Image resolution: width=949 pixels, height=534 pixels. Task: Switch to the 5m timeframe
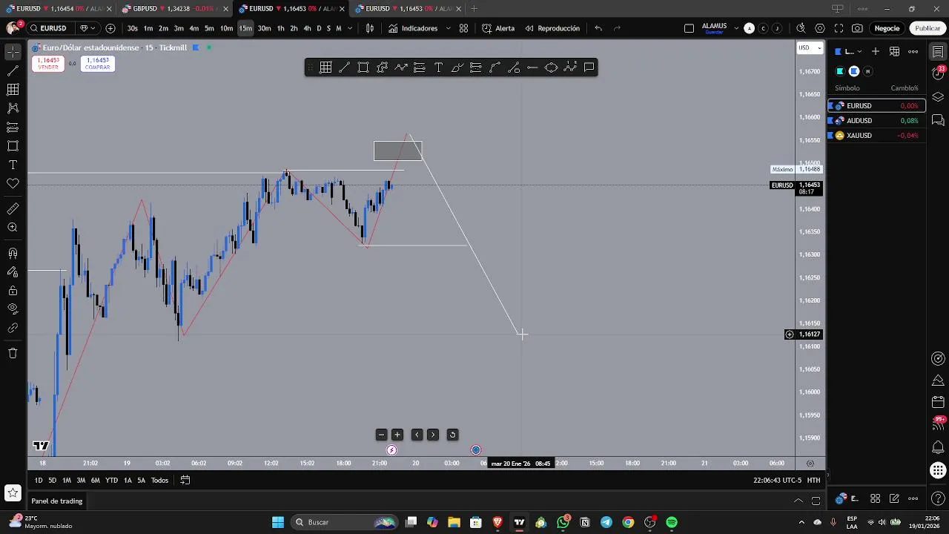pos(209,28)
